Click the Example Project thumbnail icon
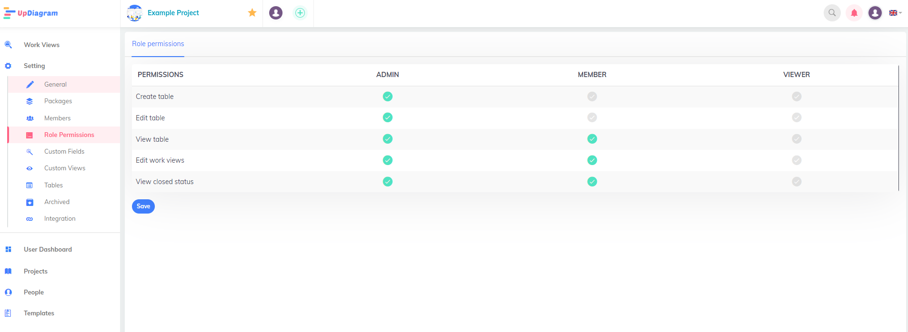The image size is (908, 332). click(x=135, y=13)
